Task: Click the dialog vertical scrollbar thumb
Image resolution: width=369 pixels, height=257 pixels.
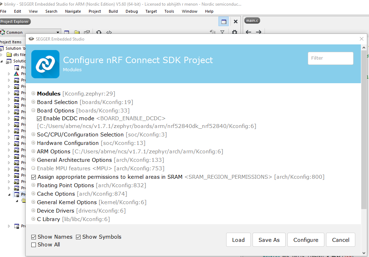Action: 364,129
